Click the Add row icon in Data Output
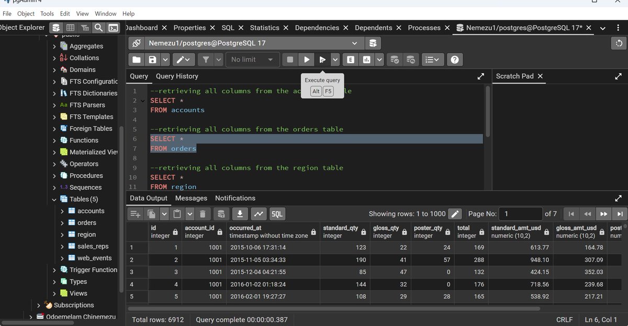Viewport: 628px width, 326px height. tap(136, 214)
